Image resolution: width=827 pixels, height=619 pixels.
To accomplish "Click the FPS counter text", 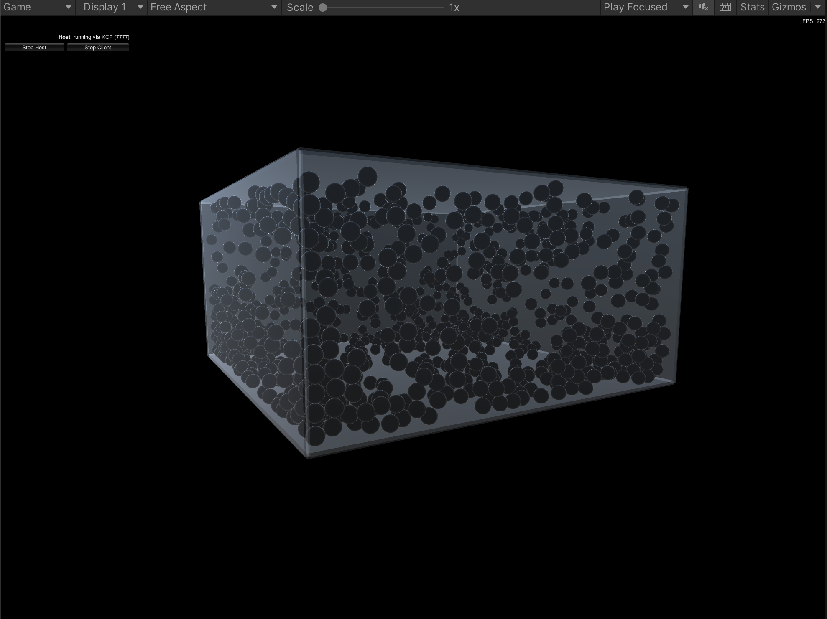I will (x=813, y=21).
